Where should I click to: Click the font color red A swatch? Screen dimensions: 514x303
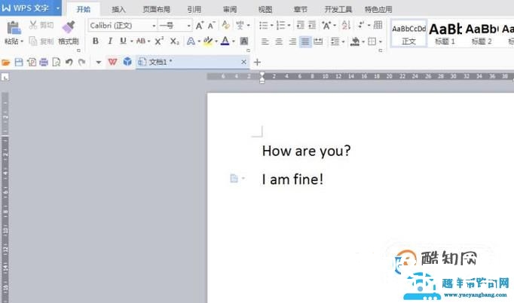click(225, 41)
